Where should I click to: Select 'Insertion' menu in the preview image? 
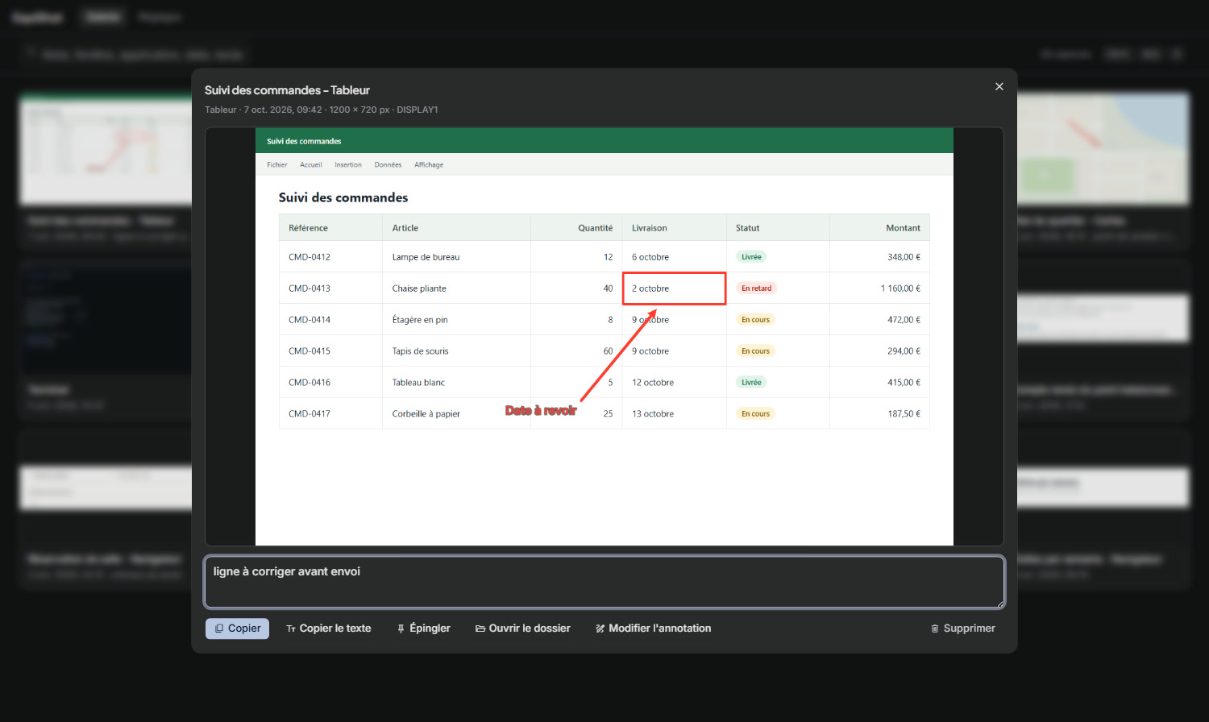pos(348,164)
